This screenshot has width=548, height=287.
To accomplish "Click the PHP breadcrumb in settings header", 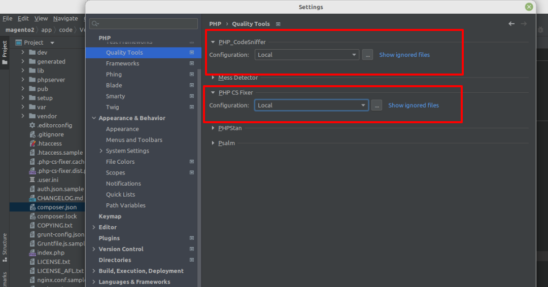I will [x=215, y=24].
